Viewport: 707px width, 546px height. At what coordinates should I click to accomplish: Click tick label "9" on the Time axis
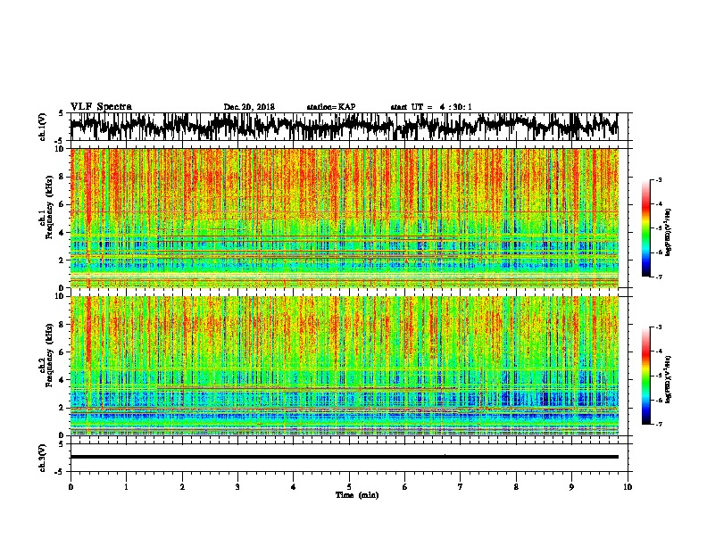[x=571, y=486]
